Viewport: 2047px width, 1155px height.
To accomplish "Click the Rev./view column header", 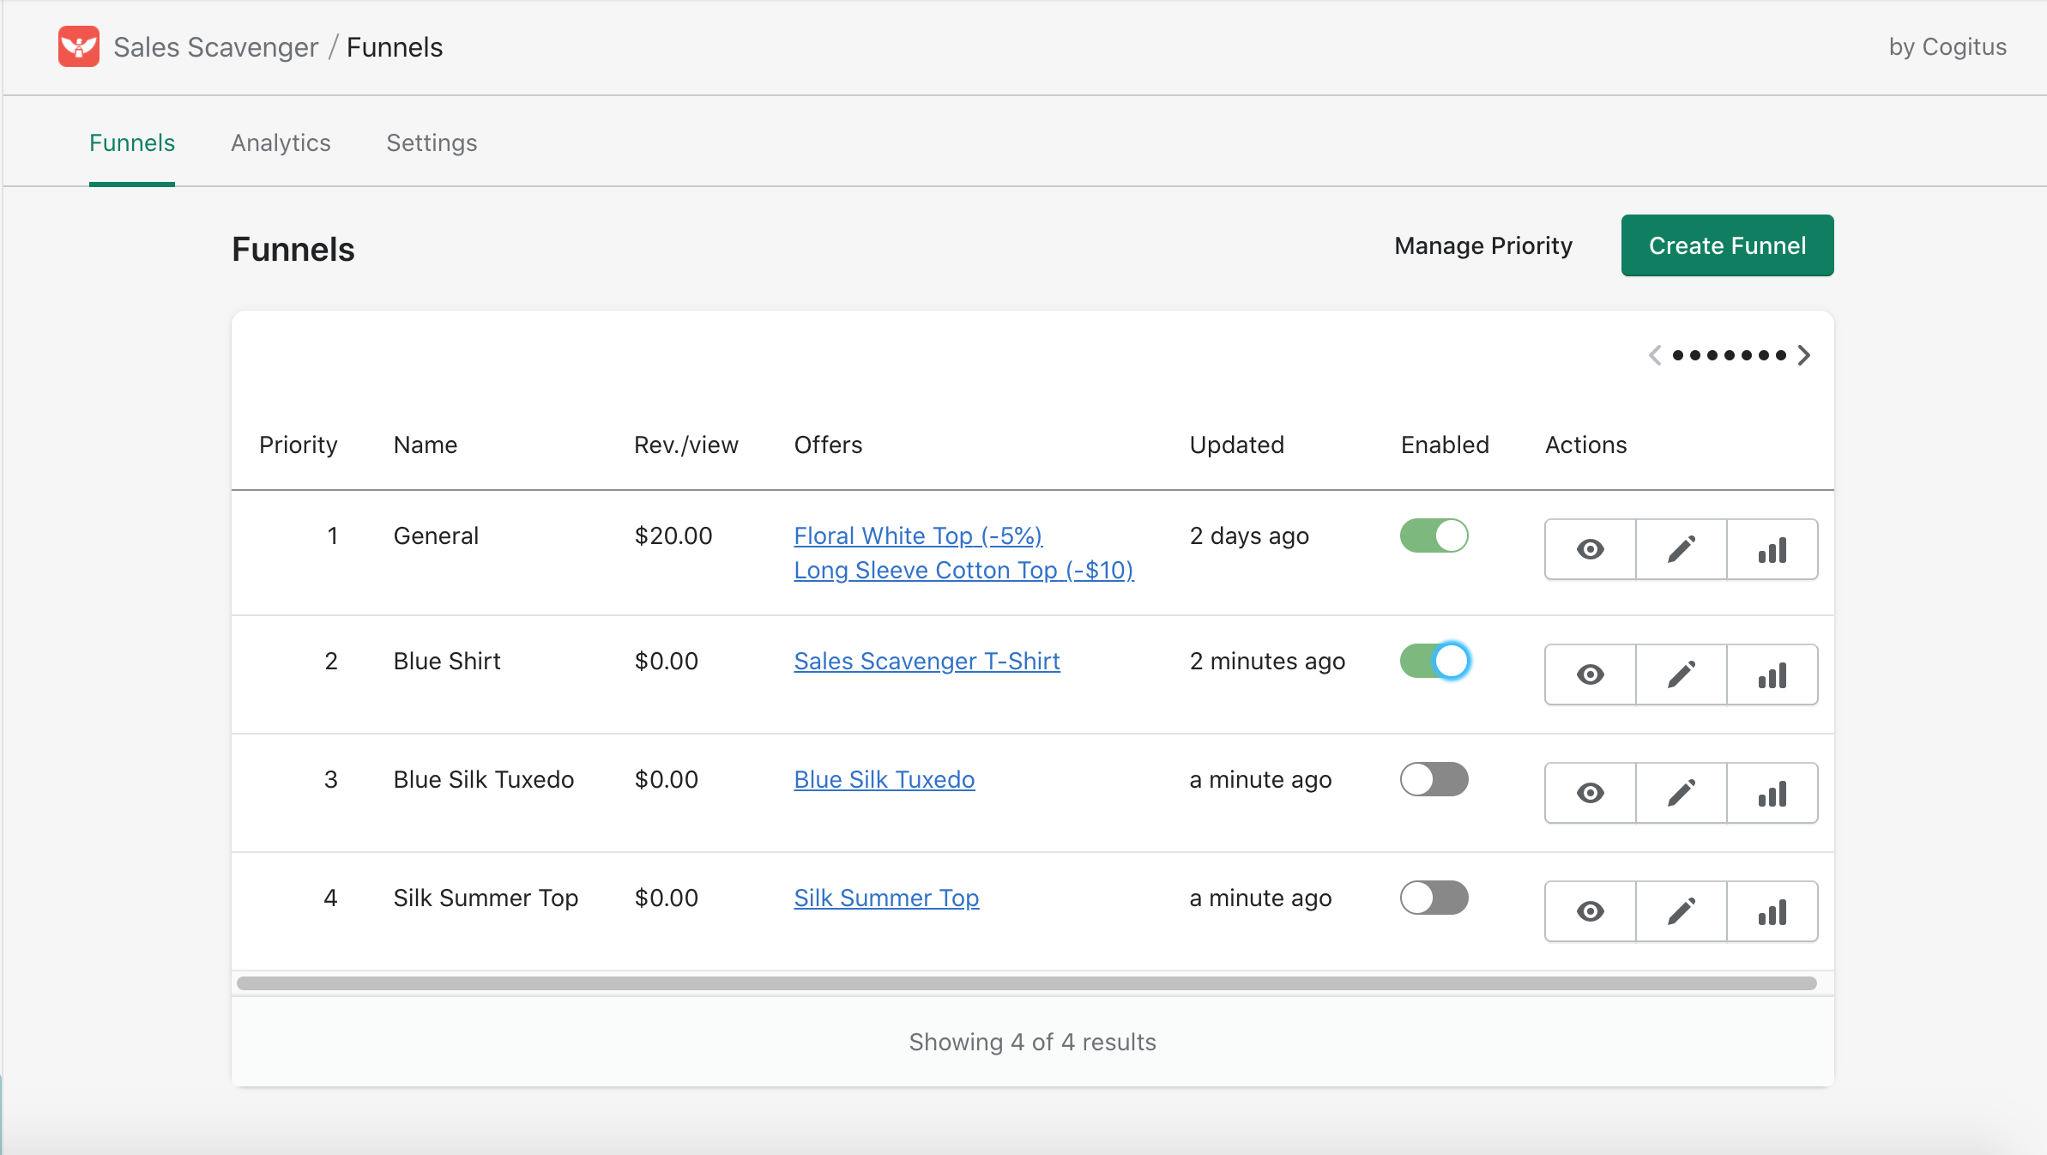I will [685, 444].
